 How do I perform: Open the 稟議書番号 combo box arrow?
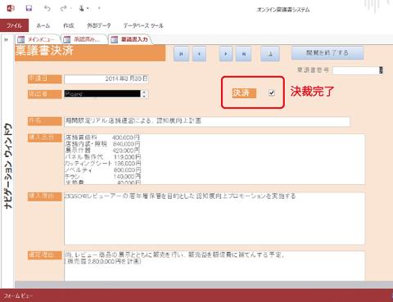tap(381, 70)
